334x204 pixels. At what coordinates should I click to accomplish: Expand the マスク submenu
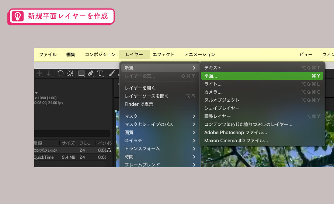pyautogui.click(x=160, y=116)
